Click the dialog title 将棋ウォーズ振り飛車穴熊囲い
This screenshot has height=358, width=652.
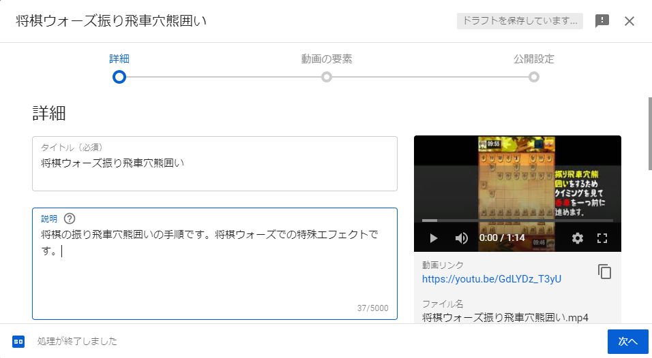coord(111,20)
